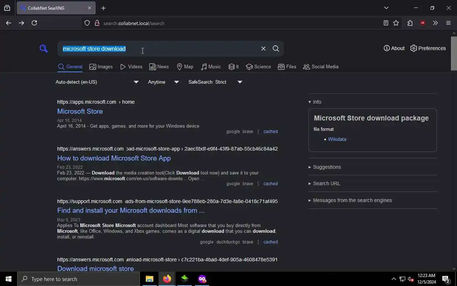
Task: Clear the search query with X
Action: coord(263,49)
